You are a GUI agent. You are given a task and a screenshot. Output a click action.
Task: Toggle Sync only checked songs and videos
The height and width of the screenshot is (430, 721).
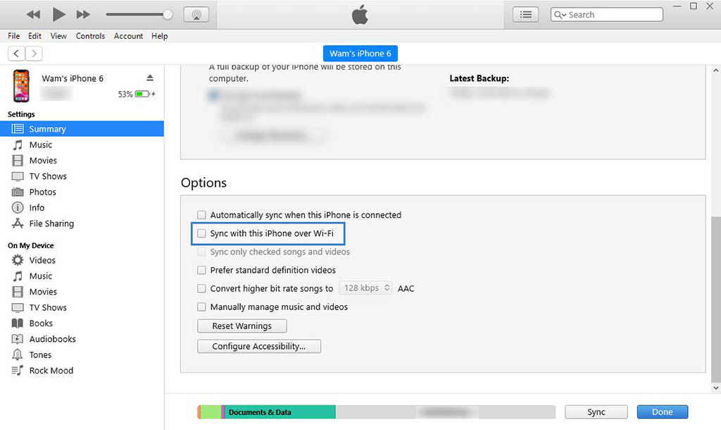coord(201,252)
